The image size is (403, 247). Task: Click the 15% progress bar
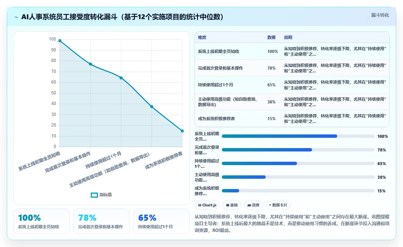coord(298,191)
